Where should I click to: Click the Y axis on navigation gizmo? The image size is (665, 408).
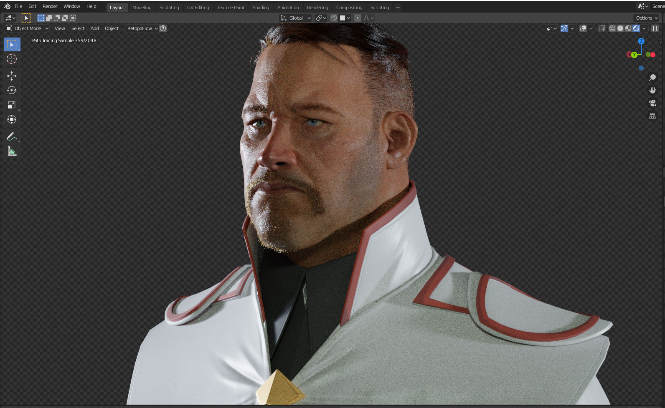(x=635, y=55)
